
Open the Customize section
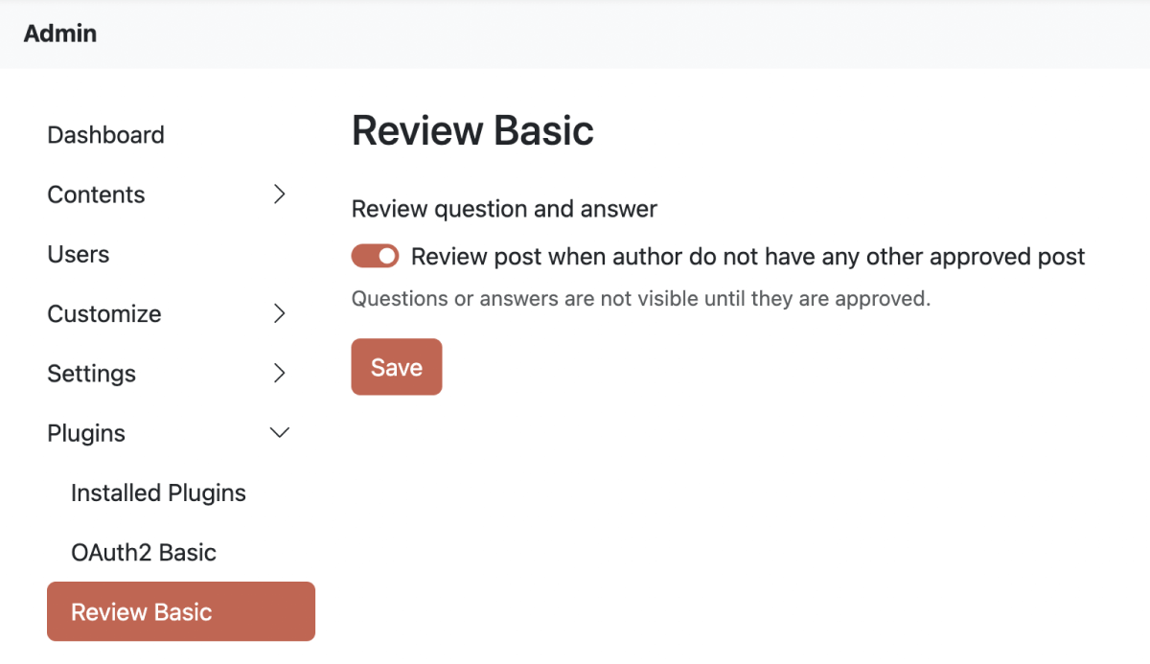click(103, 313)
